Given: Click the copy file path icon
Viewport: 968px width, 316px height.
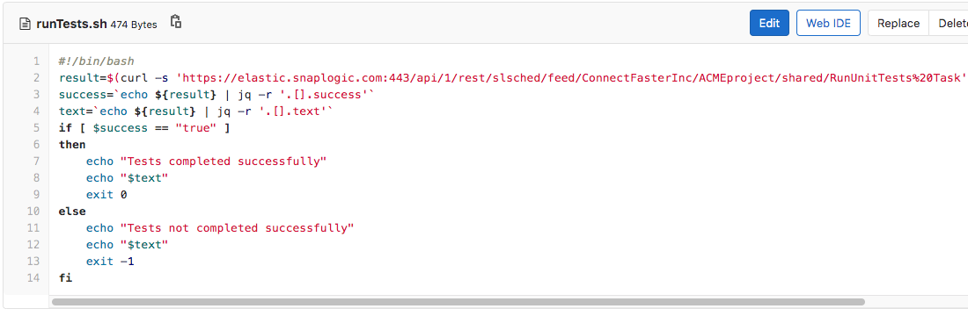Looking at the screenshot, I should pos(176,22).
